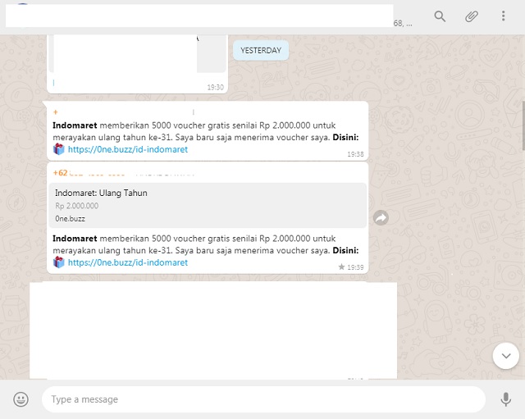Image resolution: width=525 pixels, height=419 pixels.
Task: Click the gift icon in the 19:39 message
Action: 59,262
